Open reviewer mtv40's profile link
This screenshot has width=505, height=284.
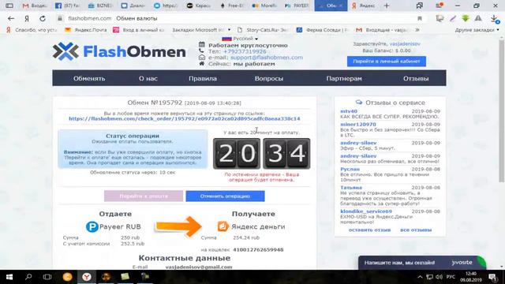tap(349, 111)
